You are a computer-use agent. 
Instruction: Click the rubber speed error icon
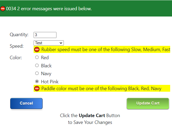(37, 50)
